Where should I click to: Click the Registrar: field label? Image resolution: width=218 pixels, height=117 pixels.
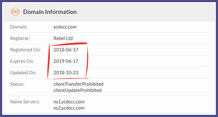tap(20, 38)
